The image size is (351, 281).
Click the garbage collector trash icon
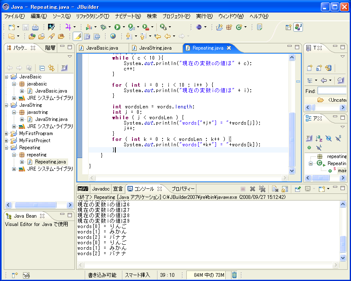[234, 275]
